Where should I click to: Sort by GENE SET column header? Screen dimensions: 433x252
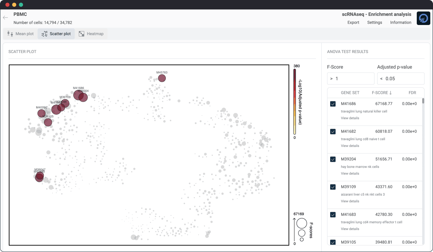pyautogui.click(x=350, y=93)
